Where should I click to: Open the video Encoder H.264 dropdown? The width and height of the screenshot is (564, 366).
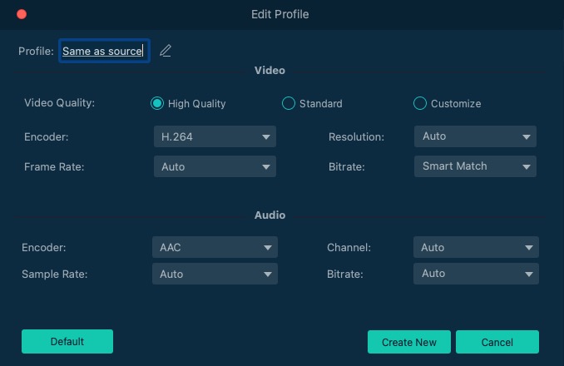[x=215, y=136]
